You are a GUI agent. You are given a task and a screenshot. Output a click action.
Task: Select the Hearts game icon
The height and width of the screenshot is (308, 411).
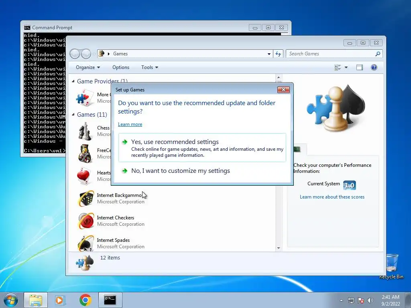[84, 176]
